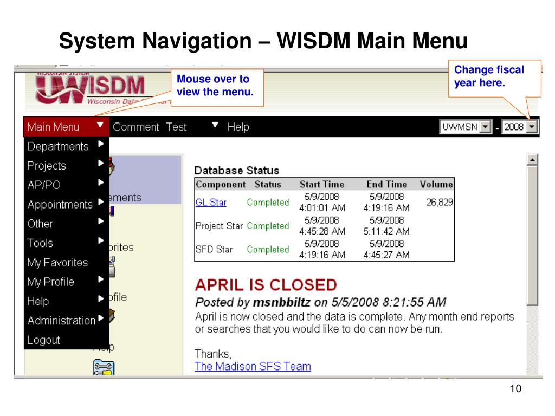Click the arrow next to AP/PO
The image size is (555, 416).
pos(101,183)
